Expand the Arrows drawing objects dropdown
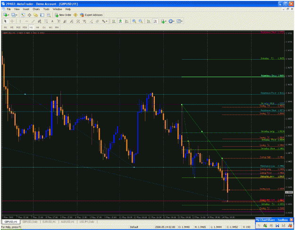This screenshot has height=230, width=295. (104, 21)
